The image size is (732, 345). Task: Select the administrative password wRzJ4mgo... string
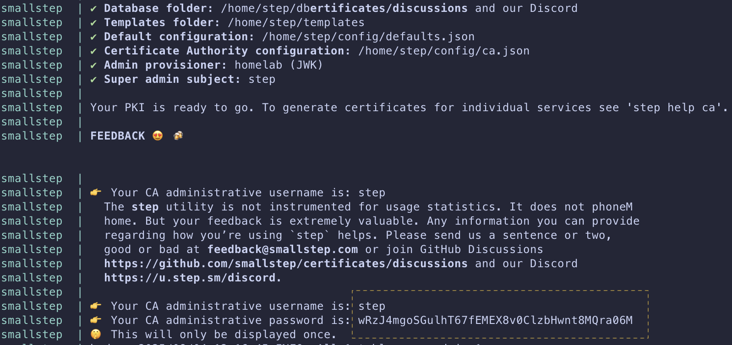tap(495, 320)
